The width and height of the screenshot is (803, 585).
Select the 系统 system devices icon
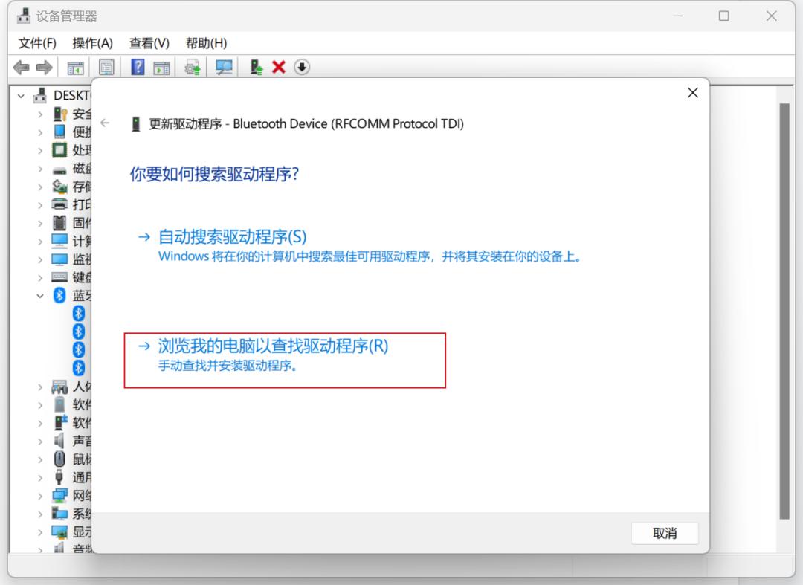pyautogui.click(x=59, y=514)
